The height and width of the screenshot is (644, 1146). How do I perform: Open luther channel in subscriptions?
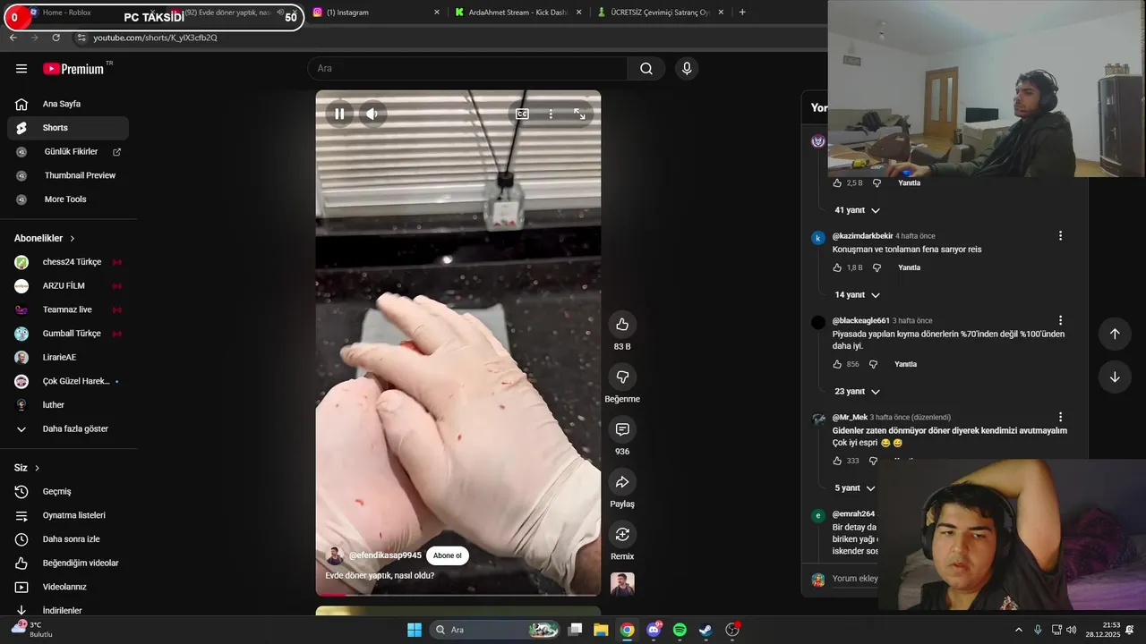[x=68, y=405]
